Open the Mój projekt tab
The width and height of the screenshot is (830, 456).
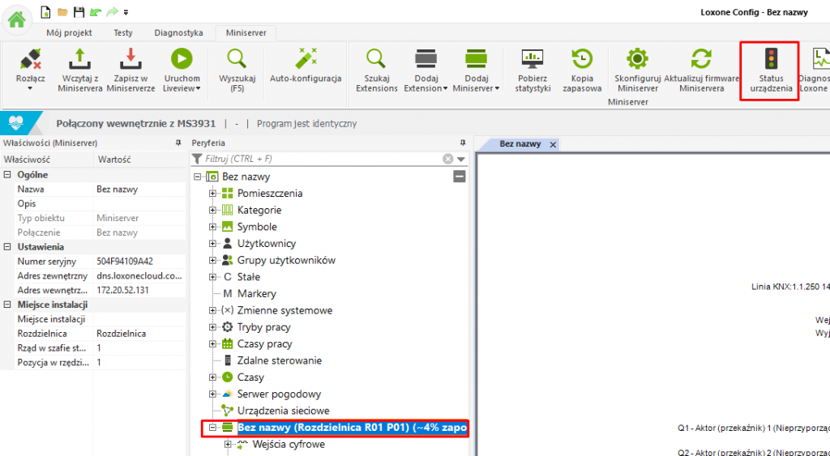[x=69, y=32]
